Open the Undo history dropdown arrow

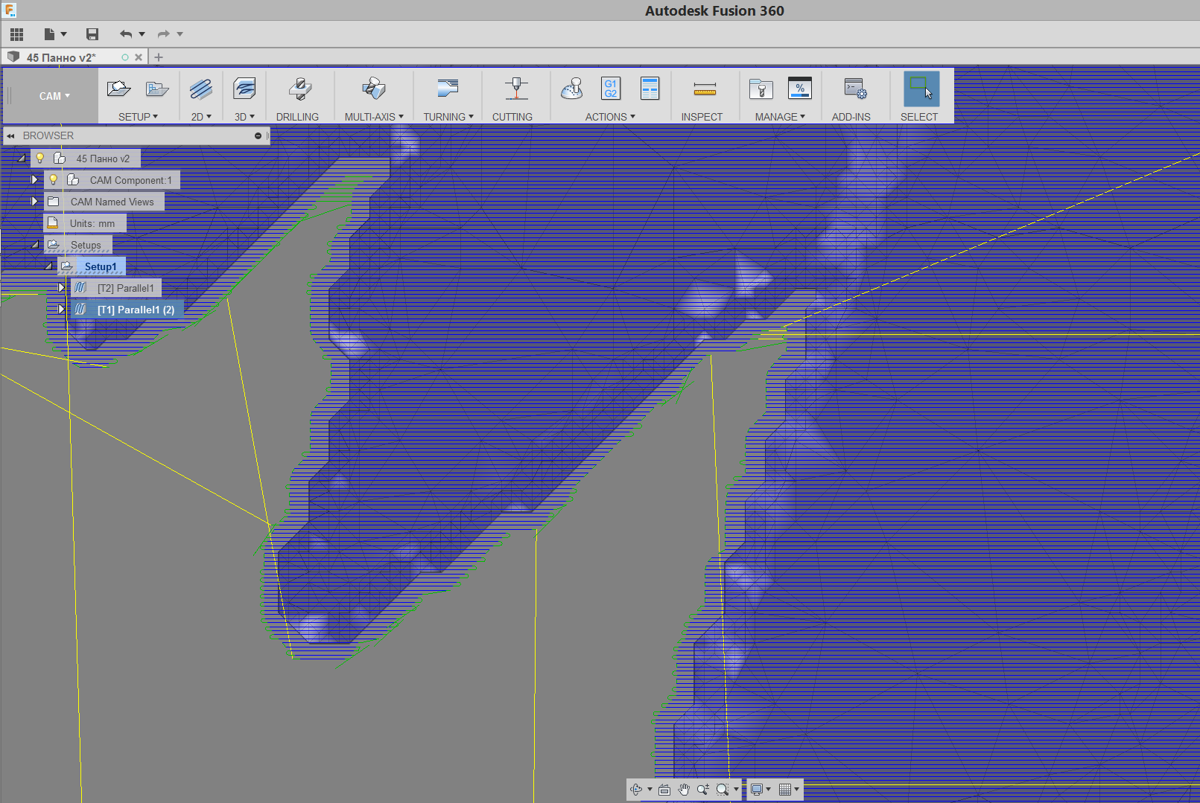click(x=142, y=34)
